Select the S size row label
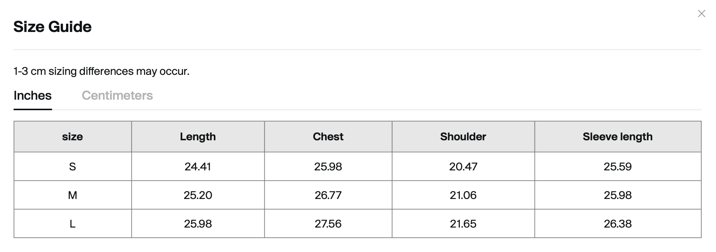Viewport: 716px width, 252px height. pyautogui.click(x=72, y=167)
